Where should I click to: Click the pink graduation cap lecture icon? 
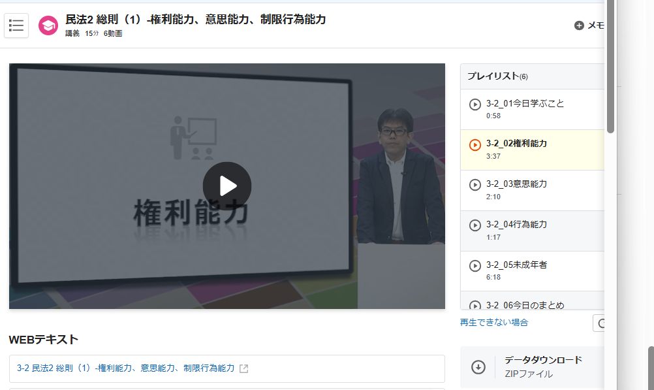[x=48, y=25]
